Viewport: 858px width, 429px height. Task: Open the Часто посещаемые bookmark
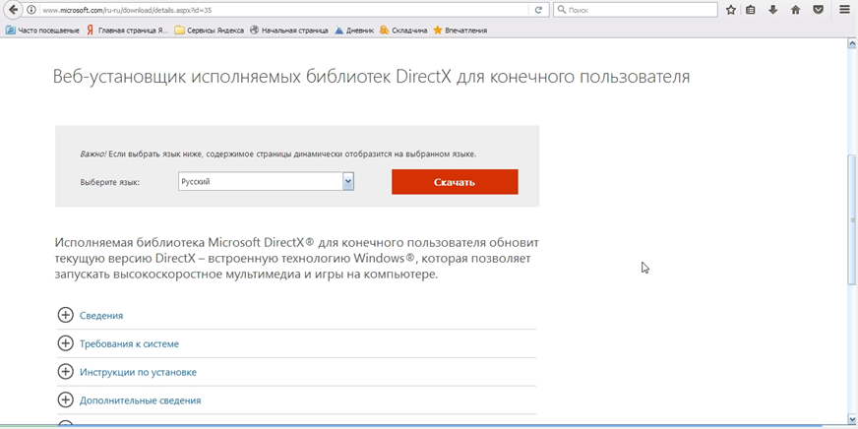(x=41, y=31)
